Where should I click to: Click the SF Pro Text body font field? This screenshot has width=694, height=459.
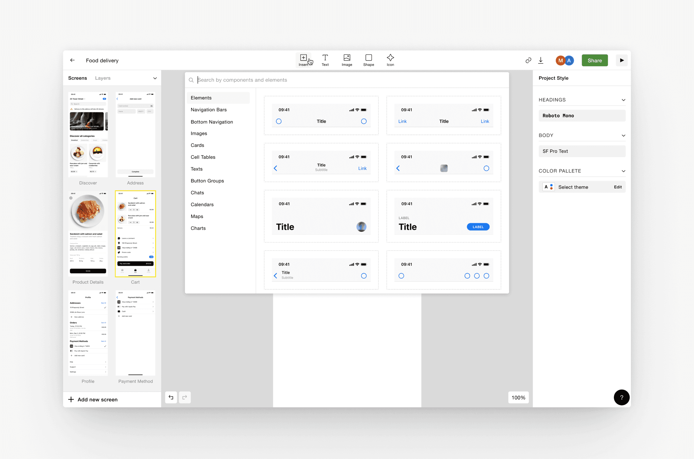(x=582, y=151)
